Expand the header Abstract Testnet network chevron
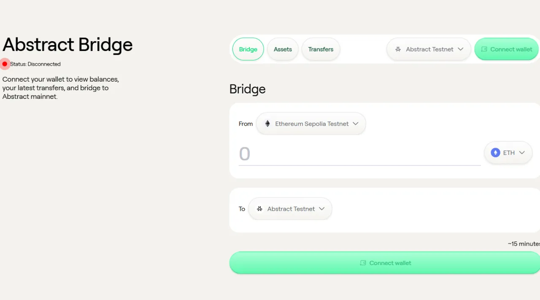The width and height of the screenshot is (540, 300). [461, 49]
